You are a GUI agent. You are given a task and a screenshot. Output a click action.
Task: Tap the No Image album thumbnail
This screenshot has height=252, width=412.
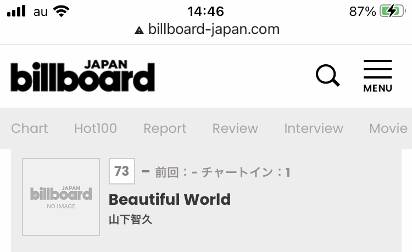coord(61,197)
